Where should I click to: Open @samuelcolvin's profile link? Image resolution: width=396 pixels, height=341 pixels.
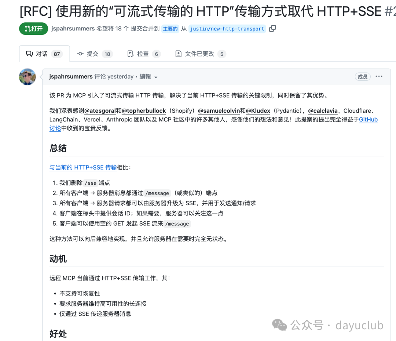[x=219, y=111]
